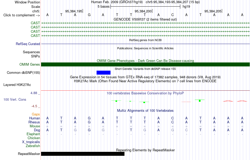Click the 5 bases scale bar
The image size is (250, 160).
point(145,7)
